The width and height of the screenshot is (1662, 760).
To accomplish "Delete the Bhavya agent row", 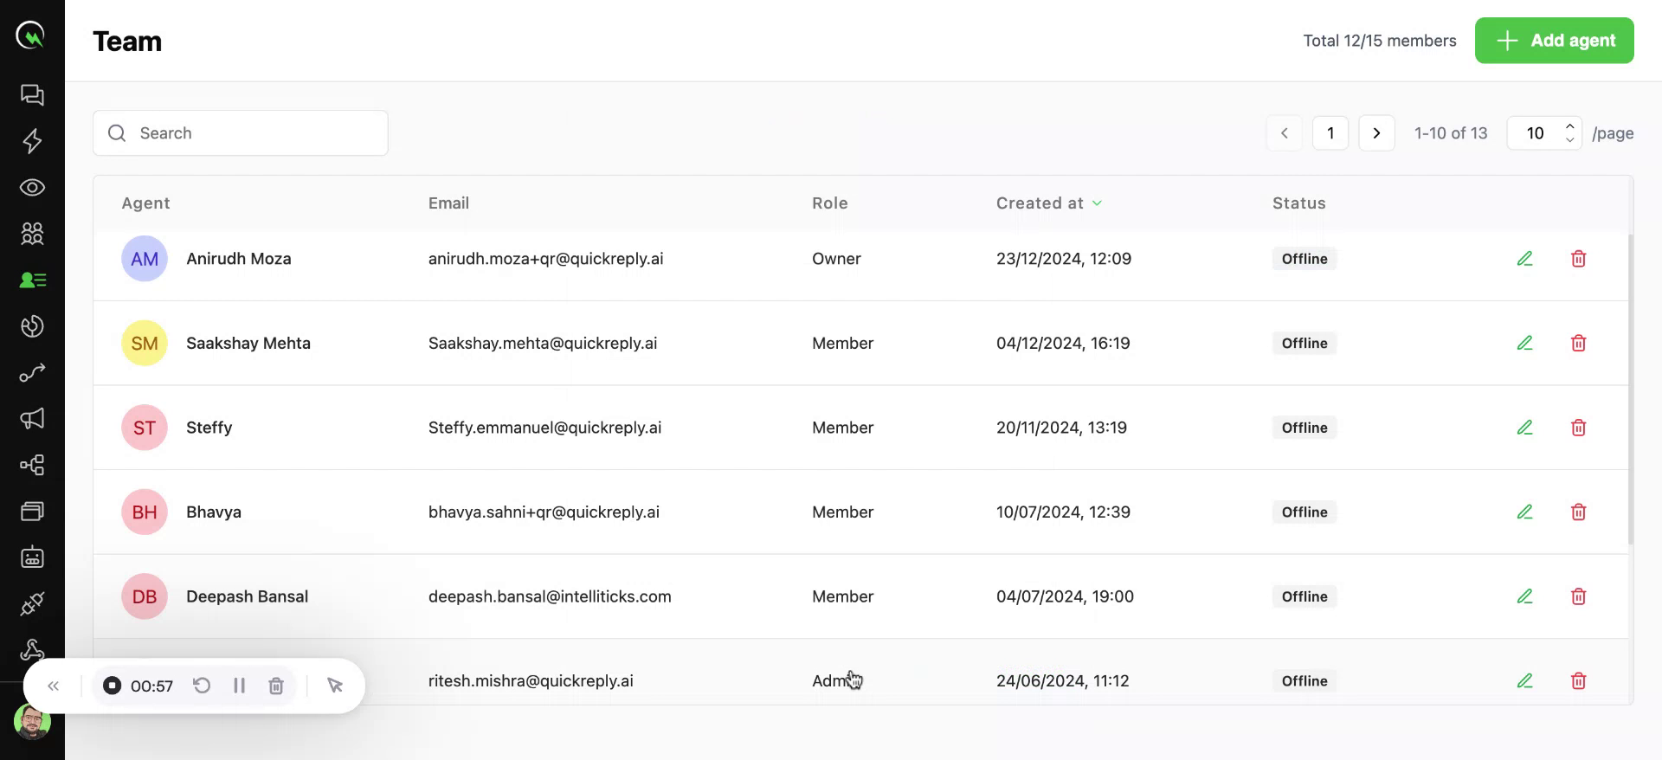I will (1578, 512).
